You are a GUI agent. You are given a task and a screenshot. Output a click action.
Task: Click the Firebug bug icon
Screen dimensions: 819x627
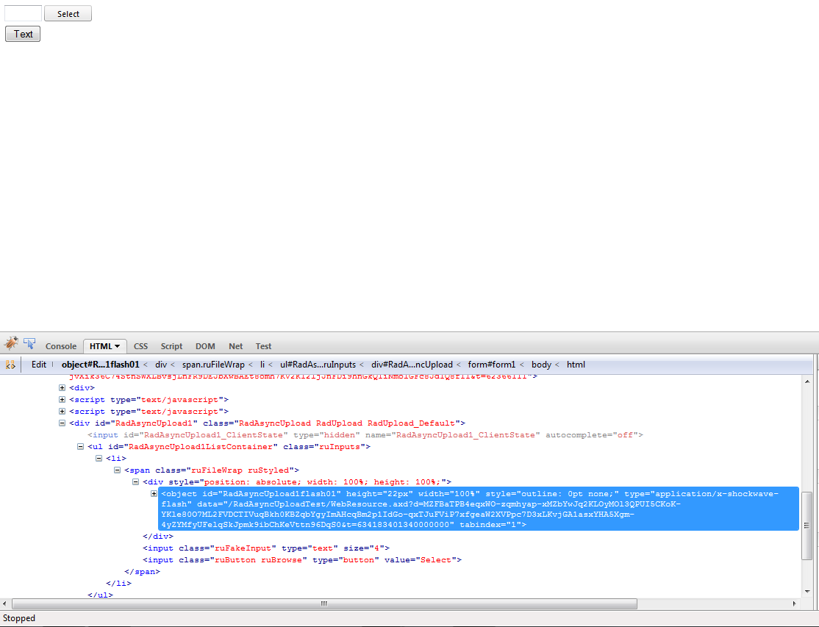[11, 343]
